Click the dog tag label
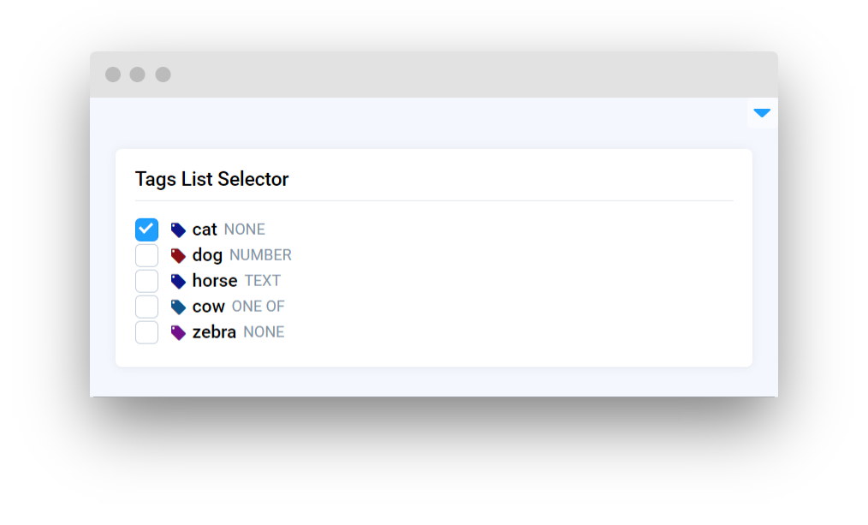 (x=207, y=255)
